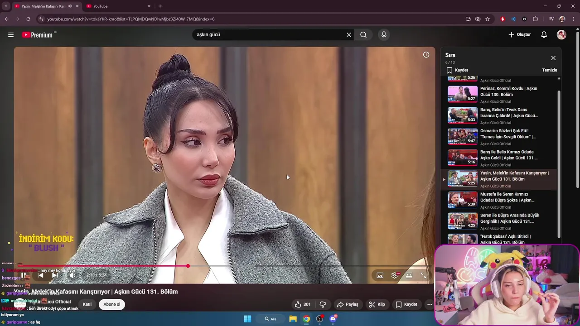View site information icon in address bar
Screen dimensions: 580x326
pyautogui.click(x=41, y=19)
